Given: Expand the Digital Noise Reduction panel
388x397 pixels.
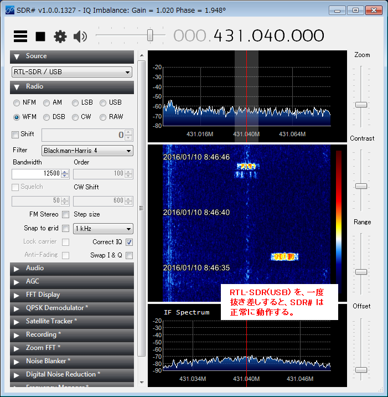Looking at the screenshot, I should (72, 375).
